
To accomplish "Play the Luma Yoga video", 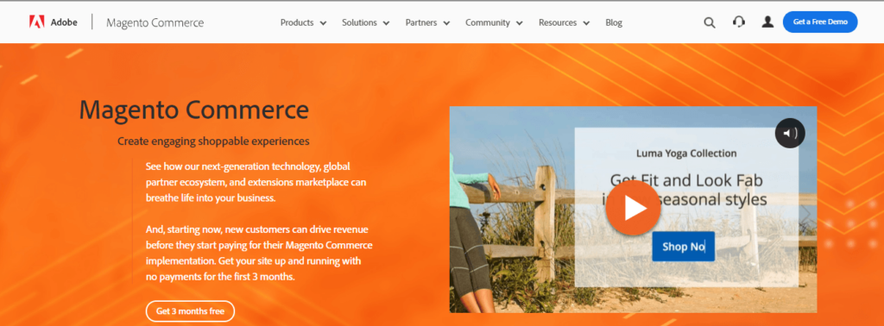I will point(633,208).
